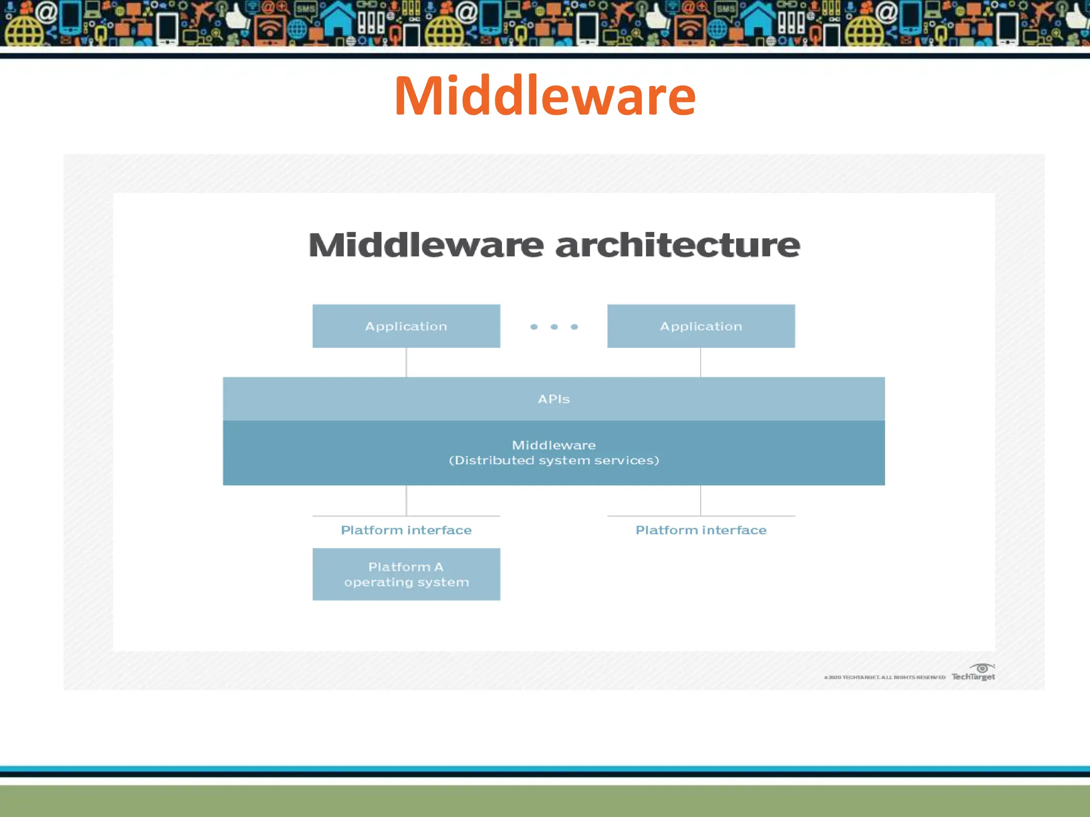Image resolution: width=1090 pixels, height=817 pixels.
Task: Click the right Application box
Action: point(701,326)
